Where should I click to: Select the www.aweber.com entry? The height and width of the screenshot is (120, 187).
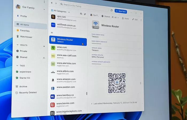(x=68, y=88)
